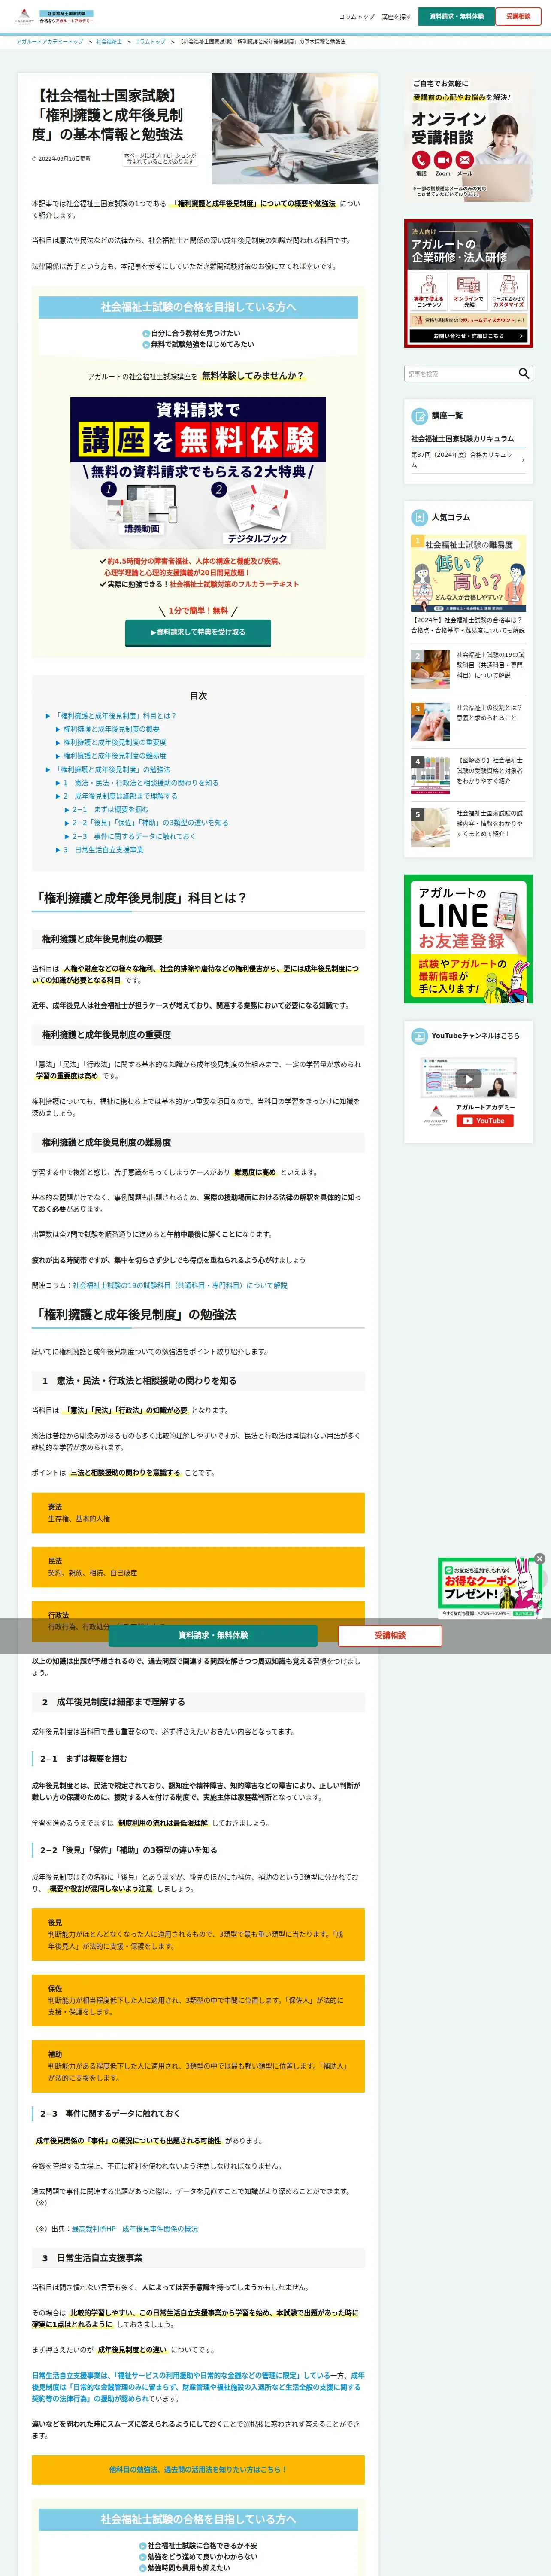Image resolution: width=551 pixels, height=2576 pixels.
Task: Jump to 2−3 事件に関するデータ entry
Action: 134,836
